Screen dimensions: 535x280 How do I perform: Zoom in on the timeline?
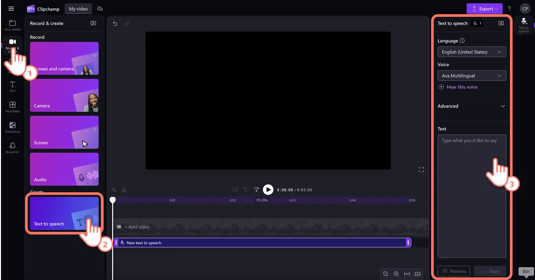[x=396, y=274]
